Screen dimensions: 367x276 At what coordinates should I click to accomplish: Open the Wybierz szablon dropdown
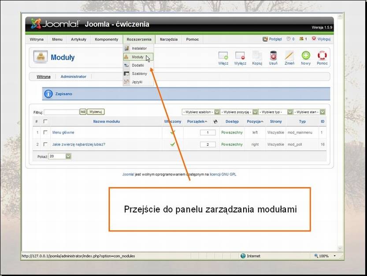click(200, 112)
